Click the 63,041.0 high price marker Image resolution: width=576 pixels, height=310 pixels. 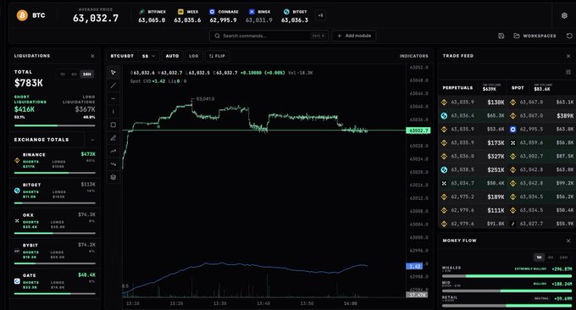click(x=205, y=99)
